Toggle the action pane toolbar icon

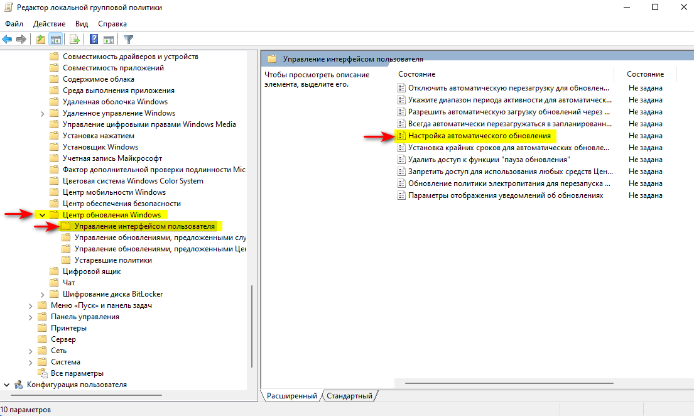point(109,40)
